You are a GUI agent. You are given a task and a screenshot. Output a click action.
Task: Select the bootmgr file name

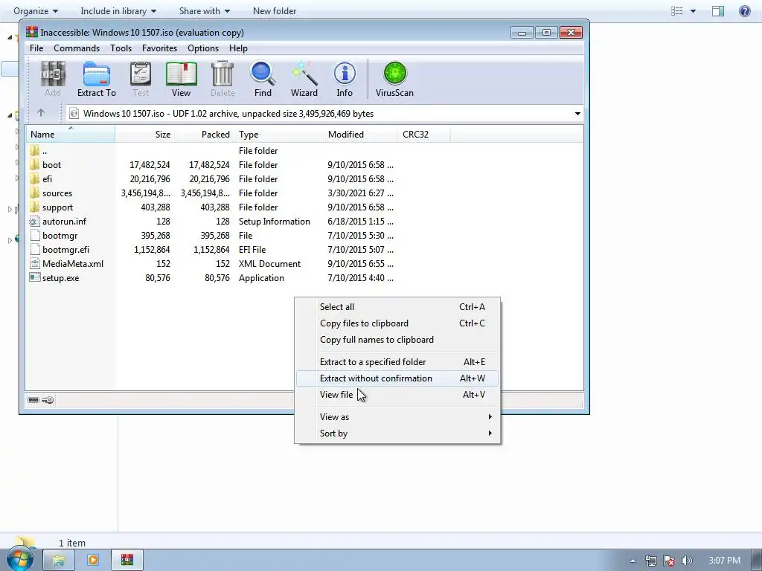tap(60, 236)
